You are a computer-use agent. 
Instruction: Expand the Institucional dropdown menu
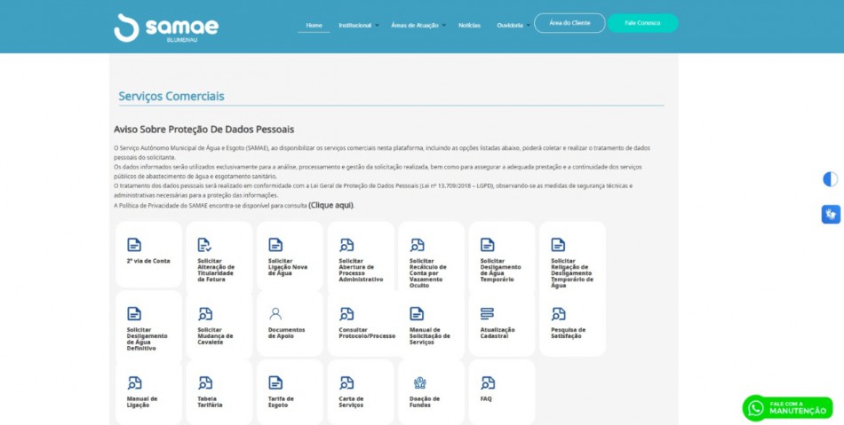pyautogui.click(x=357, y=25)
